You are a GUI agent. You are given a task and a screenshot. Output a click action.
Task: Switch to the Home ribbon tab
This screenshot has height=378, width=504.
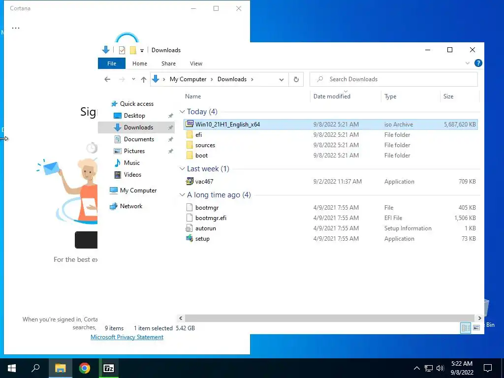(x=139, y=63)
